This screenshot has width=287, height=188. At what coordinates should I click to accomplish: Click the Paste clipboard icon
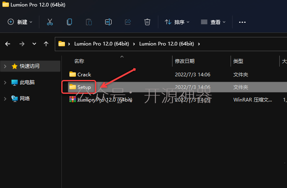pyautogui.click(x=89, y=22)
